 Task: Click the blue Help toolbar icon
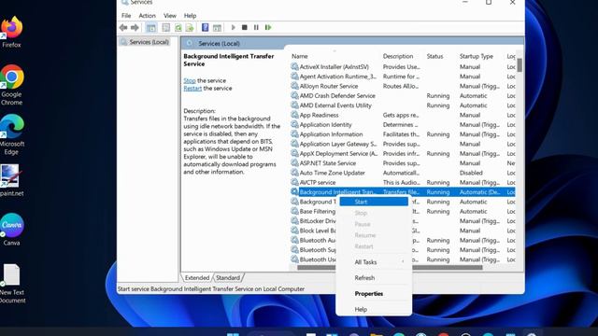click(206, 27)
